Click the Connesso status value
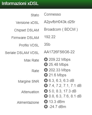 [x=52, y=14]
